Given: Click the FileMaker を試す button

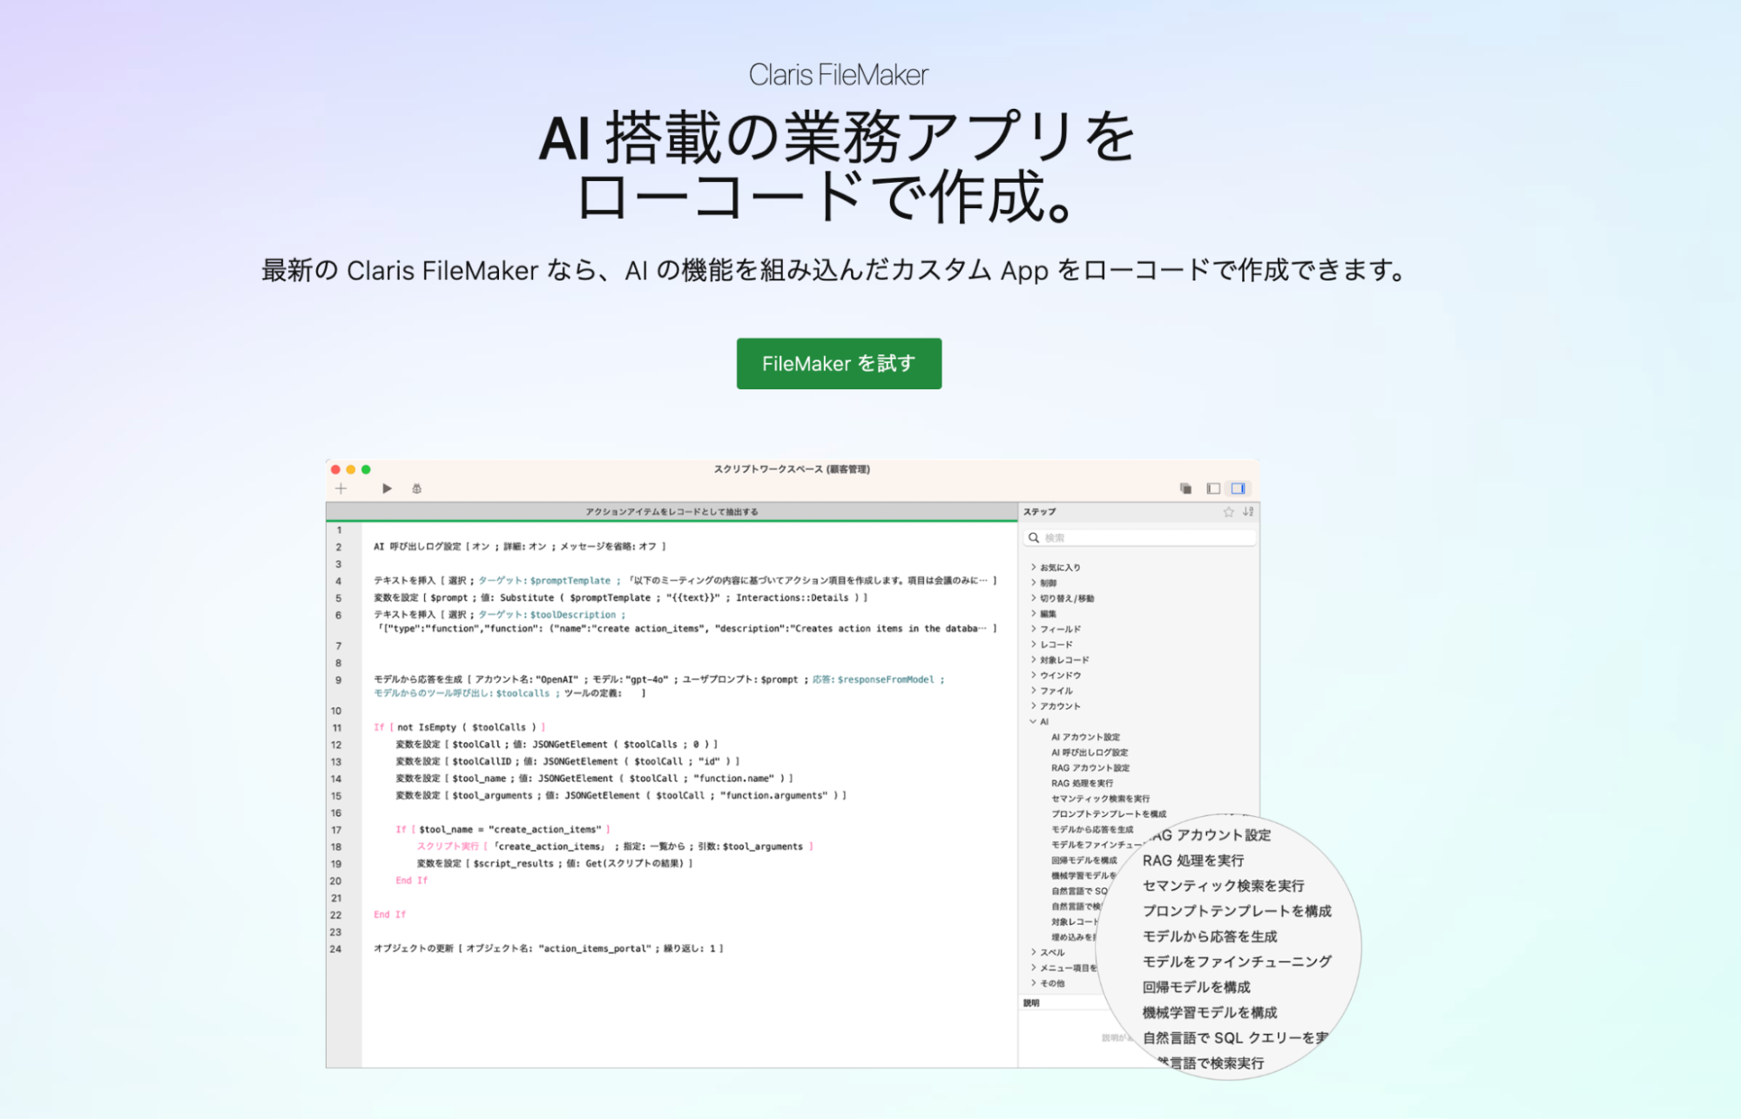Looking at the screenshot, I should [x=839, y=364].
